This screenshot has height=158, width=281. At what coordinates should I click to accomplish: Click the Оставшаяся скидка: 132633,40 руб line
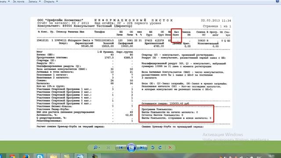[x=165, y=104]
